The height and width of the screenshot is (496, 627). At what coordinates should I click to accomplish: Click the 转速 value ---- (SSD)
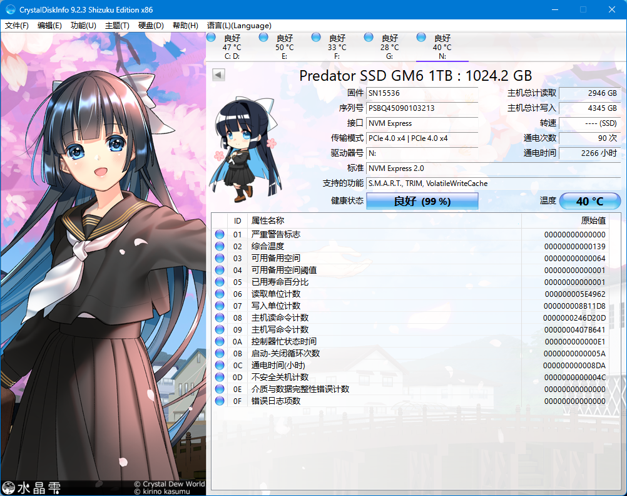click(590, 123)
